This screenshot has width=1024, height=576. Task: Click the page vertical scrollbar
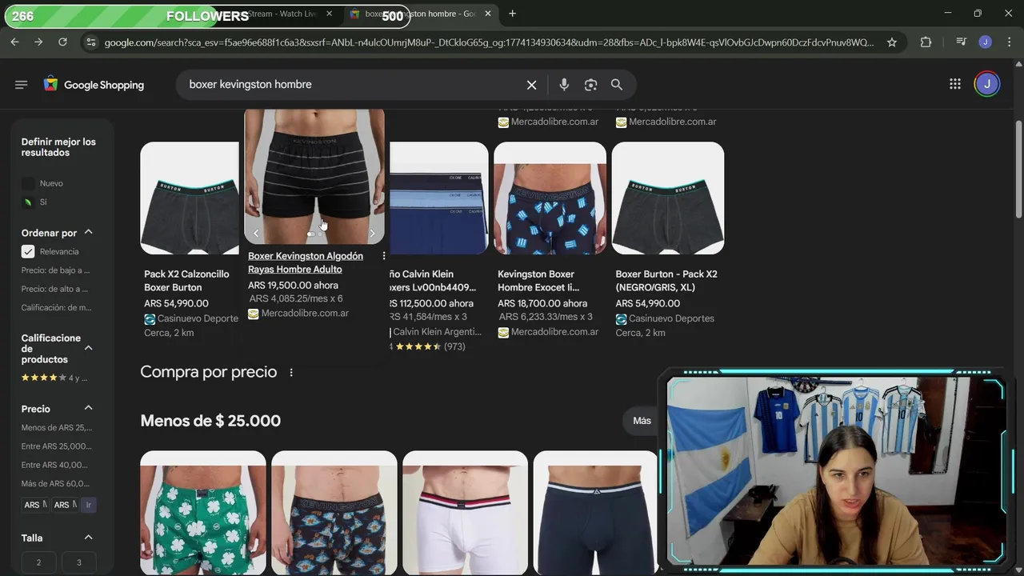1018,170
